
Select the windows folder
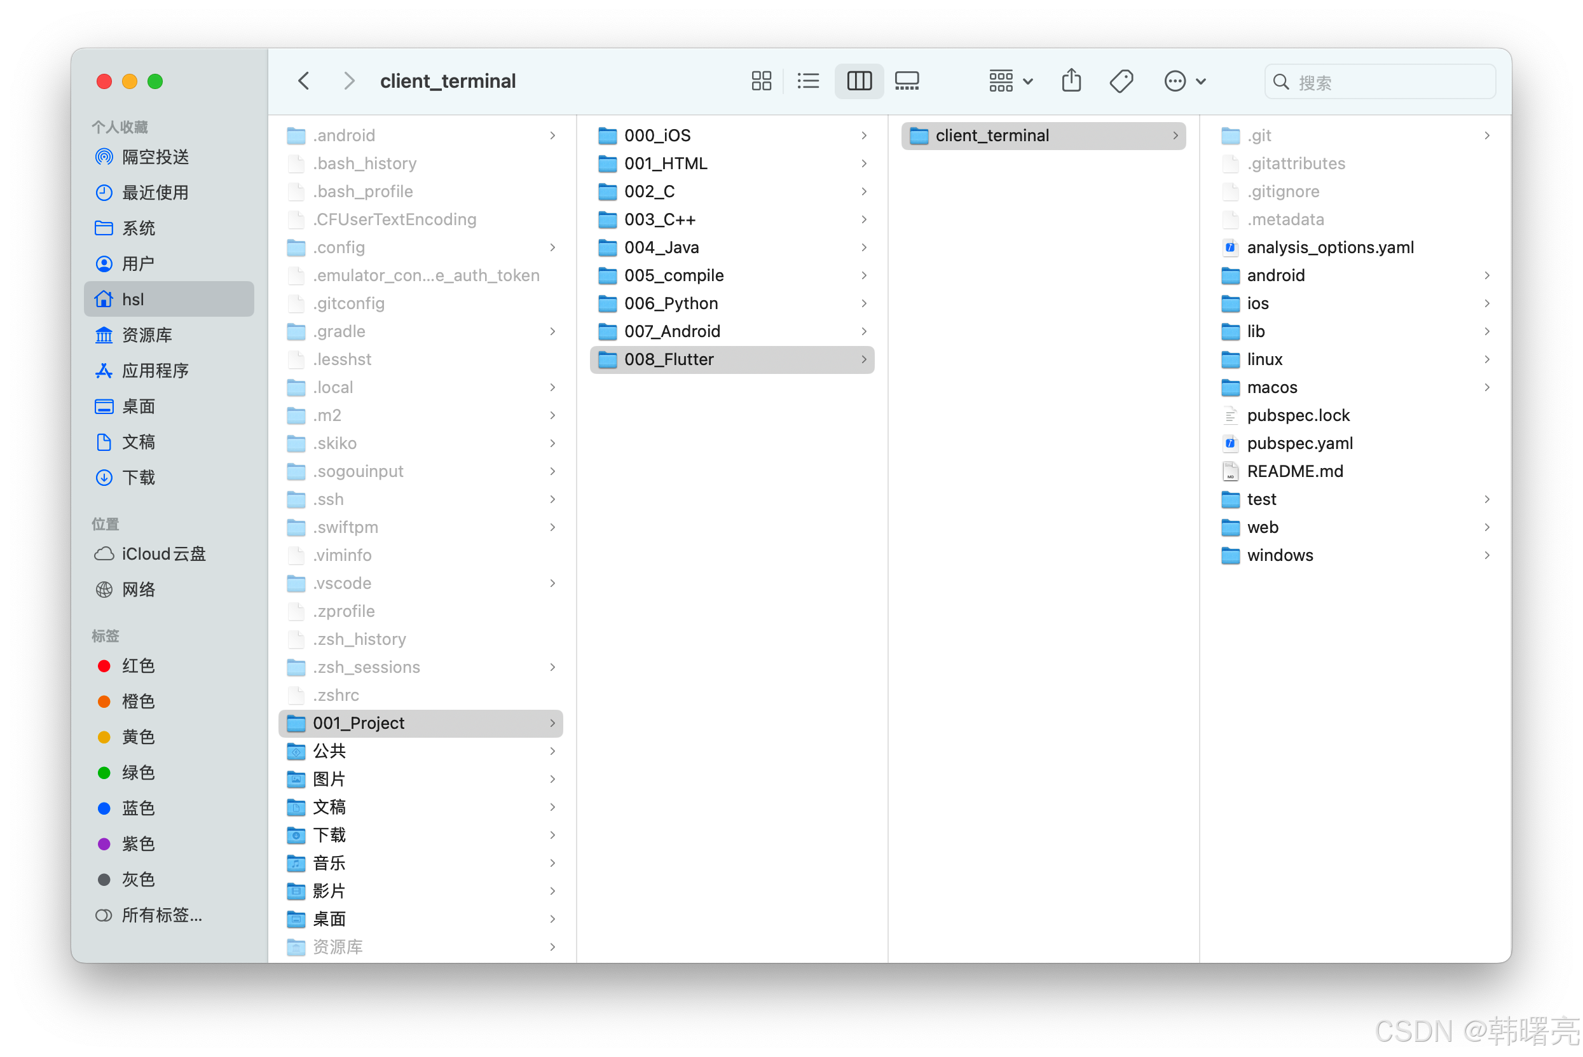click(x=1355, y=555)
